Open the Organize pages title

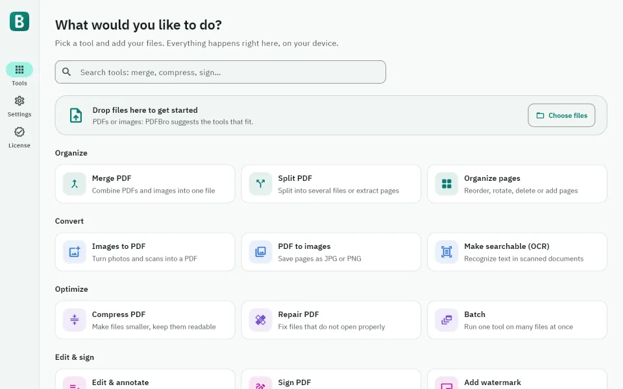coord(493,178)
